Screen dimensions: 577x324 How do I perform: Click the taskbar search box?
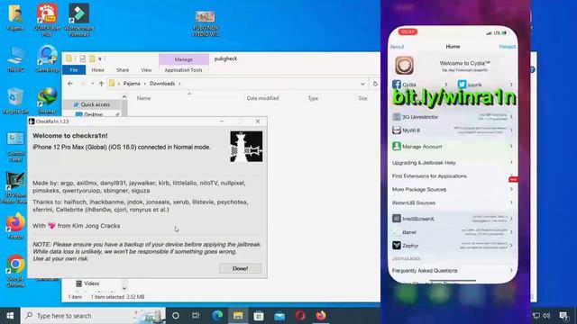point(93,316)
